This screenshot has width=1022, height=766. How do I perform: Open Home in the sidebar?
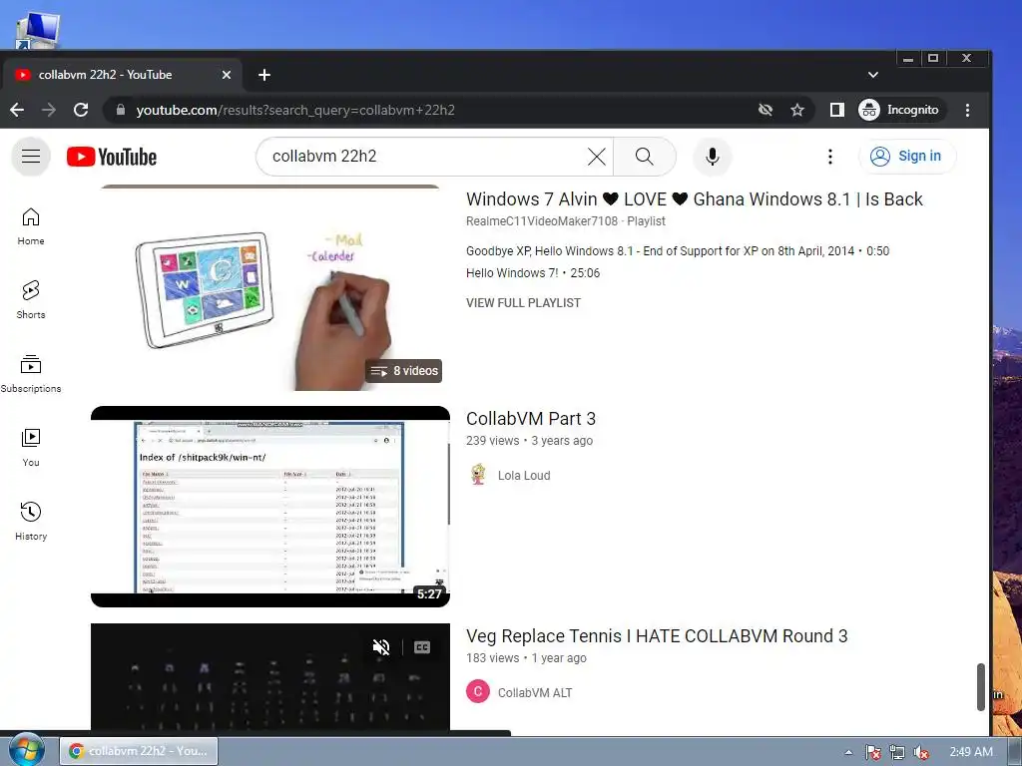click(x=31, y=226)
